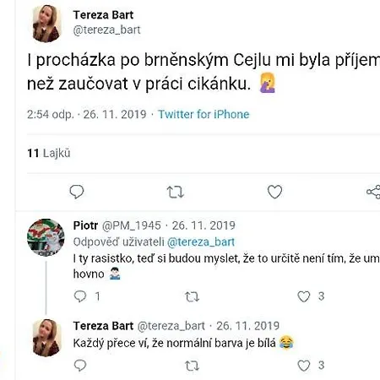Click the 2:54 odp. 26. 11. 2019 timestamp

(87, 114)
